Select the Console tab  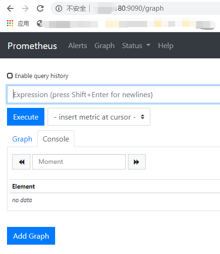click(x=56, y=139)
